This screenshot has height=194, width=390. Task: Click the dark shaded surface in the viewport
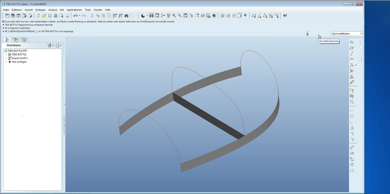click(209, 116)
